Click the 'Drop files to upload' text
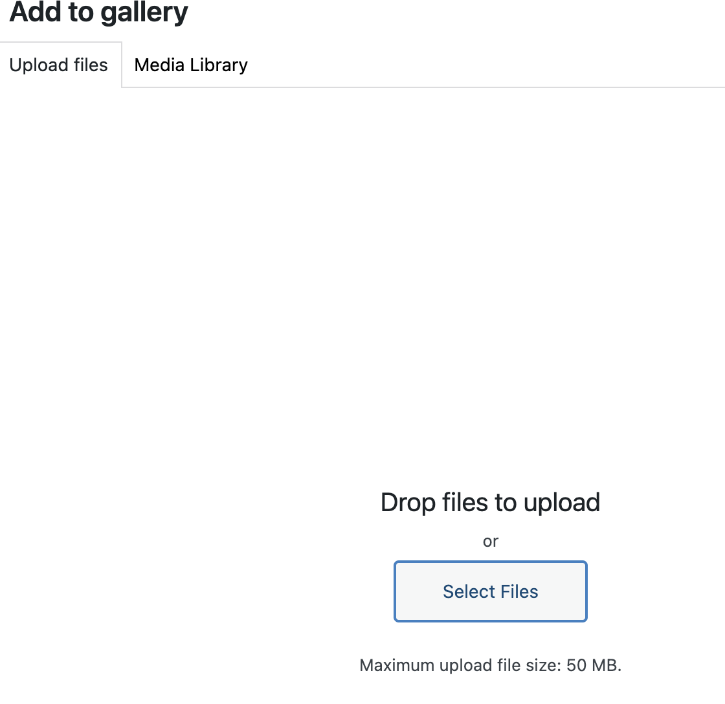 pyautogui.click(x=490, y=503)
